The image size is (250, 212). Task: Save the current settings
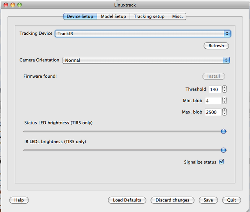pyautogui.click(x=208, y=200)
